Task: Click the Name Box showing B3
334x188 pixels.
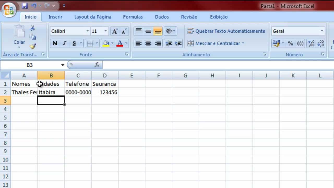Action: (x=30, y=65)
